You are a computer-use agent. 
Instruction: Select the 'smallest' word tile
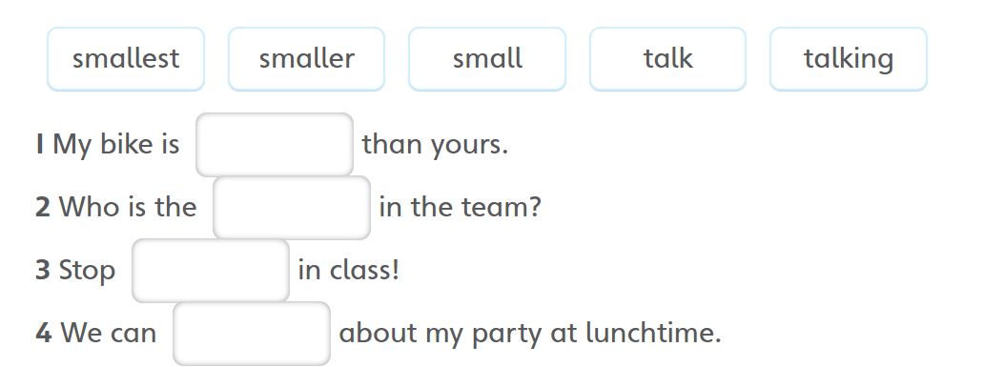pos(126,59)
